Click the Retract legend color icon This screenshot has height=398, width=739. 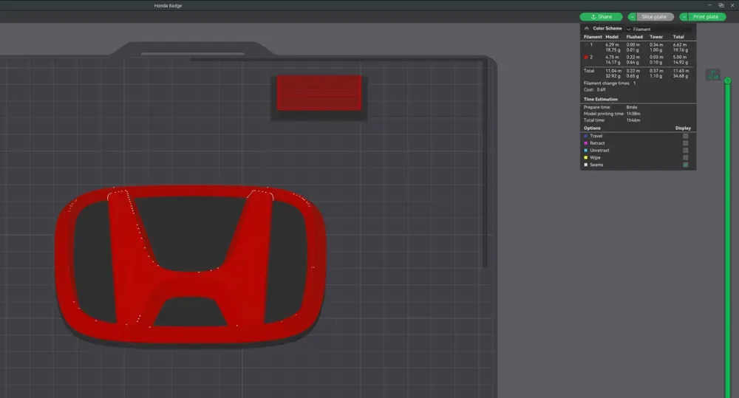586,143
